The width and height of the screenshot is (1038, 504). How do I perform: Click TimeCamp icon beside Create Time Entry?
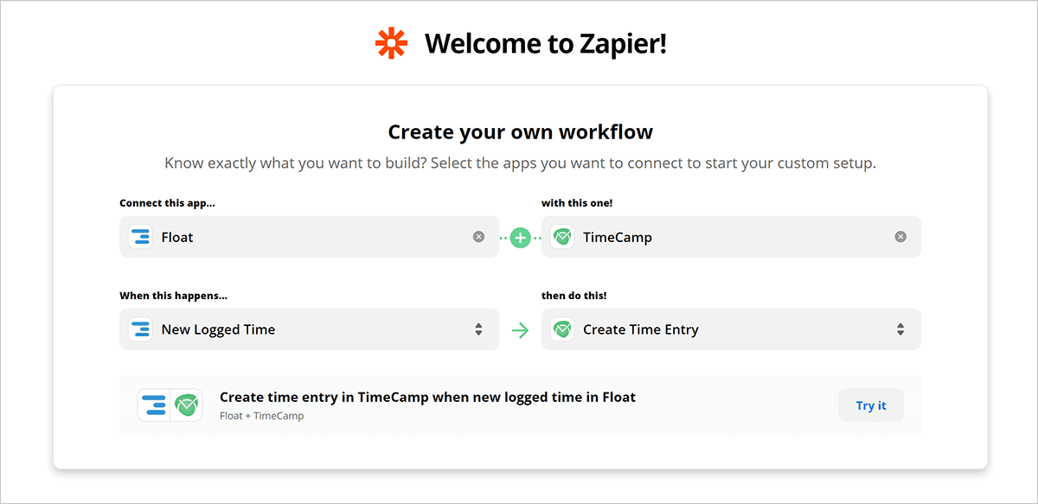(562, 329)
